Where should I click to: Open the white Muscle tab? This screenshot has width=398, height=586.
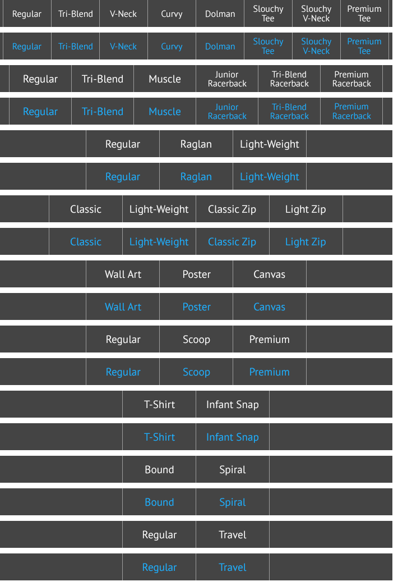[165, 79]
